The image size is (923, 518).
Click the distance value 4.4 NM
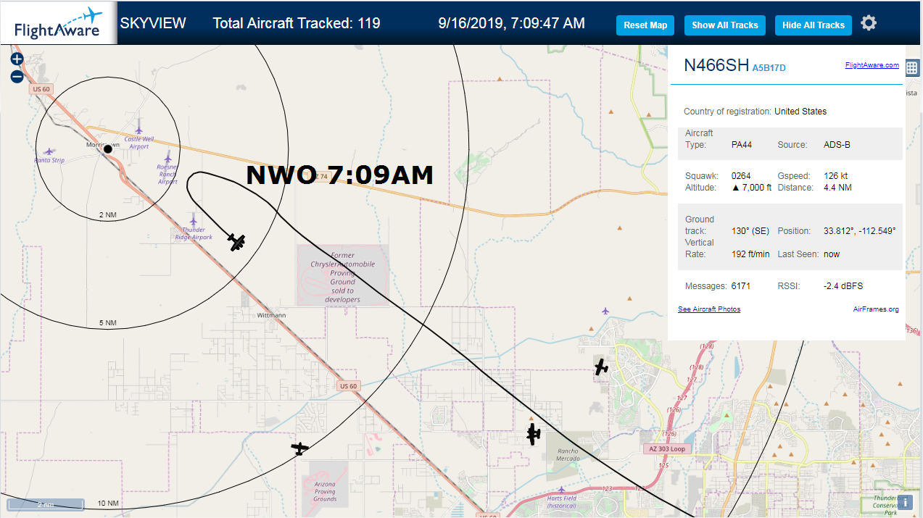pos(837,188)
